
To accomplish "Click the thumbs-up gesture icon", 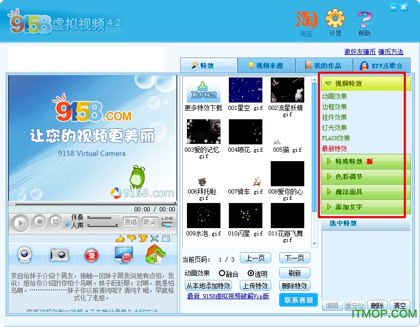I will (119, 239).
